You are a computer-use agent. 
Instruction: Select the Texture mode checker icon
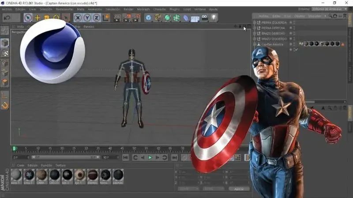coord(5,53)
